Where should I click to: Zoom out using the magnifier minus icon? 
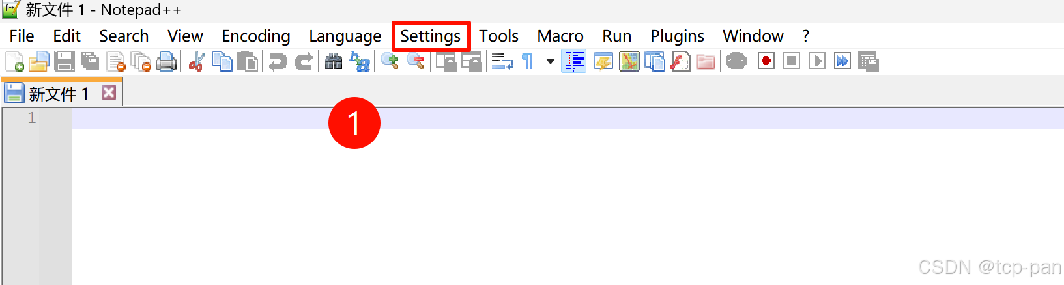tap(416, 62)
